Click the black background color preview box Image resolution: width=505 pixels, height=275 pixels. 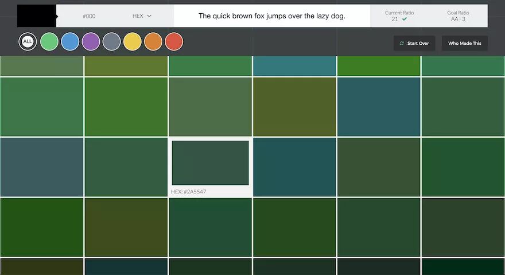tap(36, 16)
